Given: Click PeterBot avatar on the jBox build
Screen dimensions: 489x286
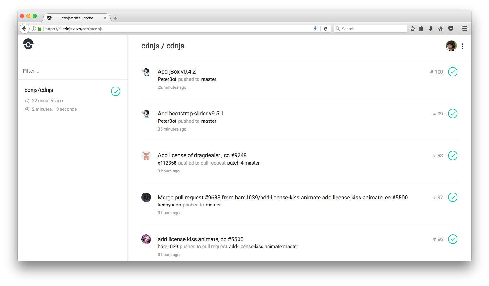Looking at the screenshot, I should pos(146,72).
